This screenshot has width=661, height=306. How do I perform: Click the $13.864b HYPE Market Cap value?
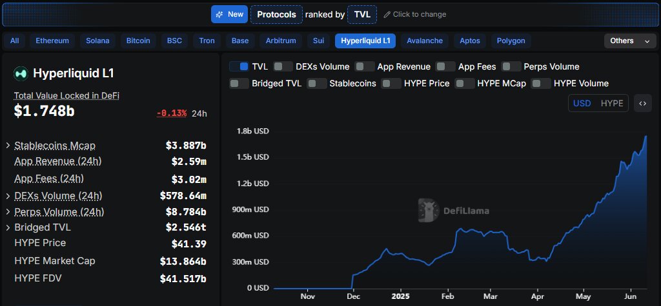pyautogui.click(x=183, y=262)
